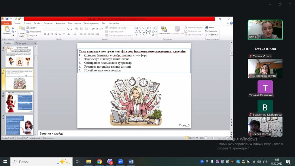The height and width of the screenshot is (166, 295).
Task: Click the Save icon in quick access toolbar
Action: (x=7, y=18)
